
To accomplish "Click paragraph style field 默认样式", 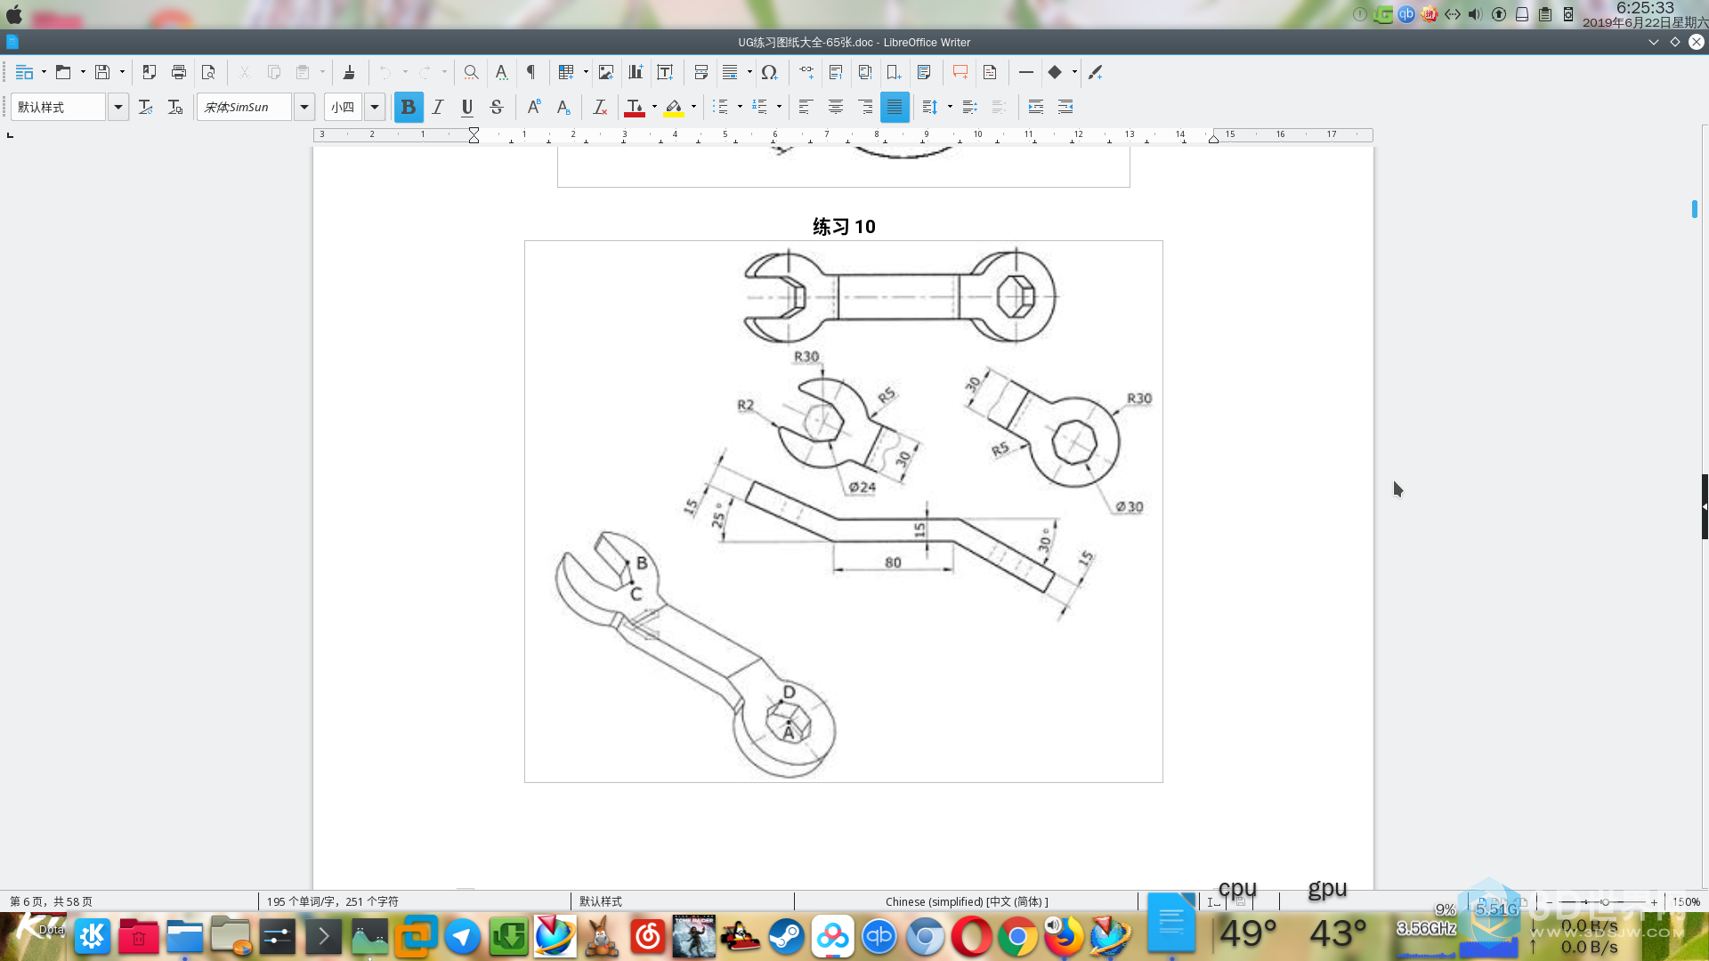I will 59,107.
